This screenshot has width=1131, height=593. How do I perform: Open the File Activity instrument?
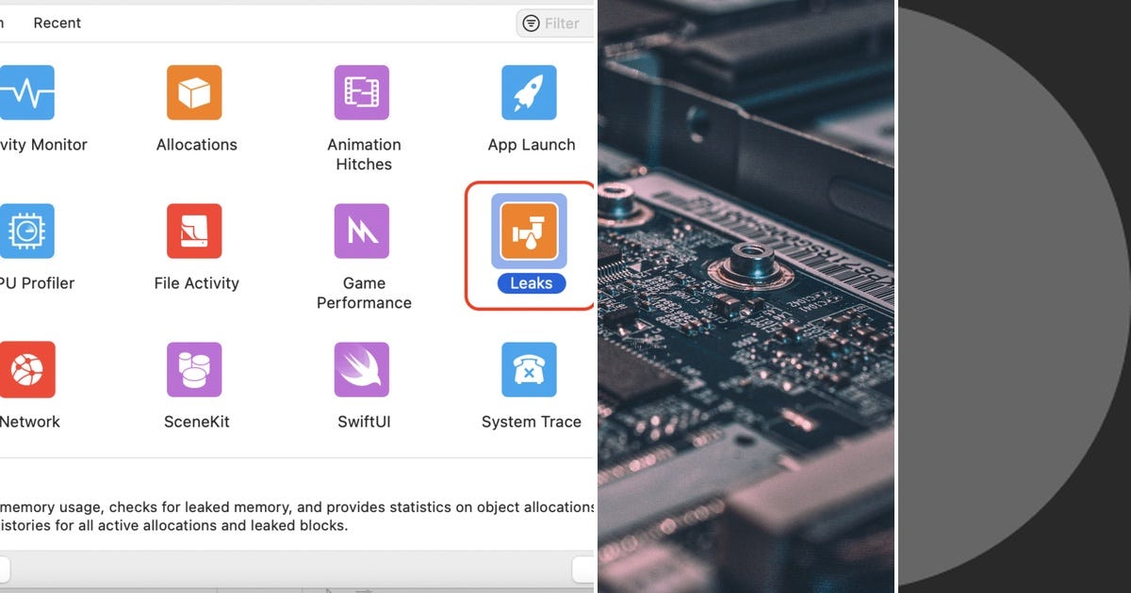tap(196, 230)
